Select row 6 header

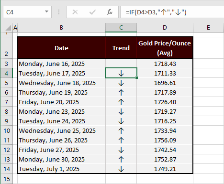(x=6, y=92)
